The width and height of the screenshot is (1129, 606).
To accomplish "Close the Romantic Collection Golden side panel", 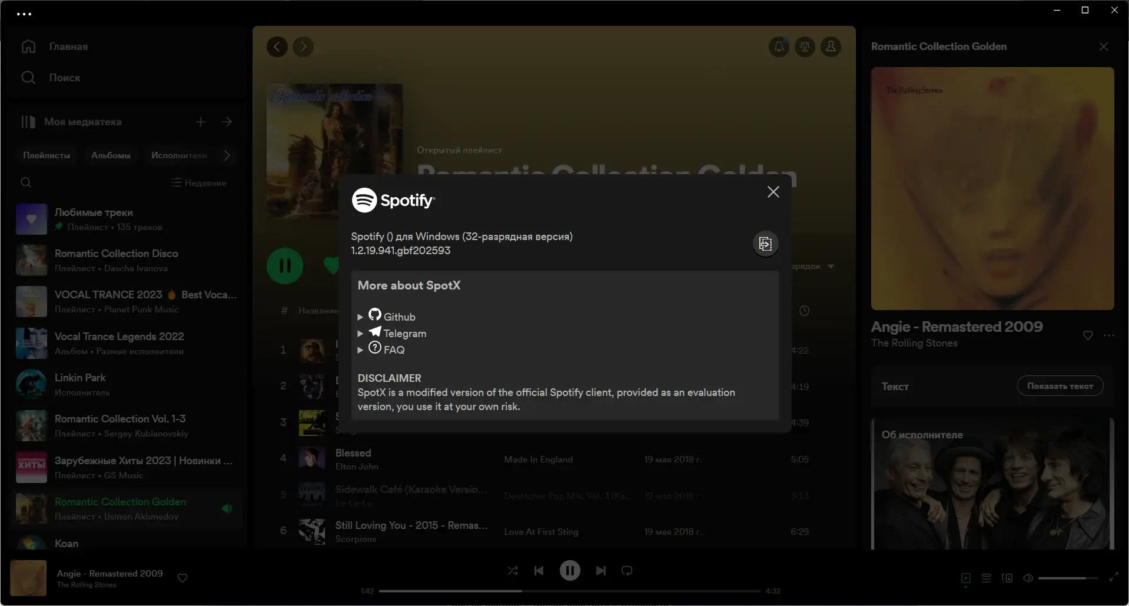I will tap(1104, 46).
